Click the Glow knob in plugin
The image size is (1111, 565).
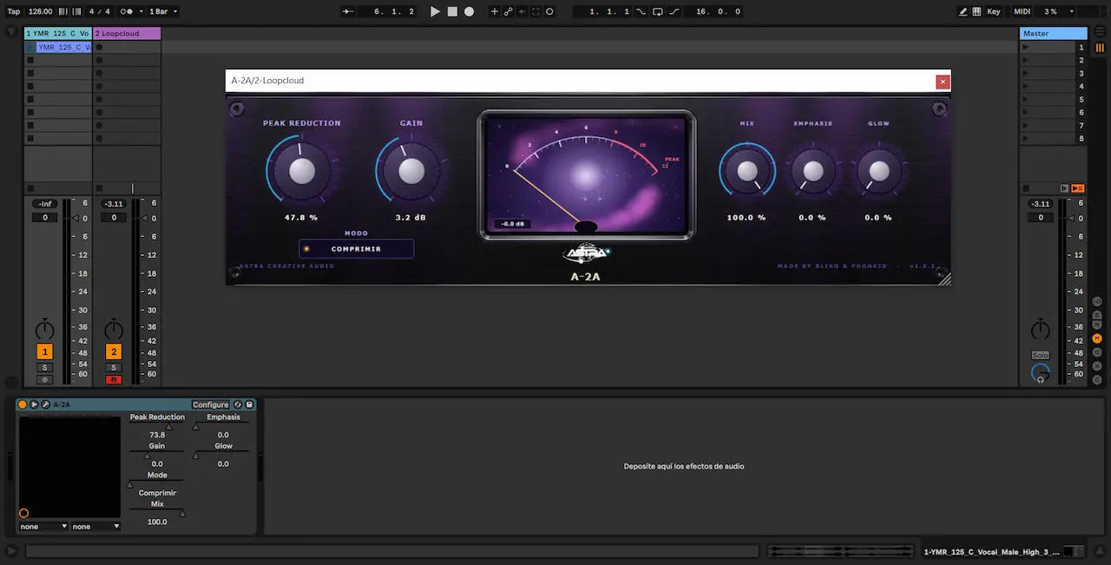[x=878, y=171]
